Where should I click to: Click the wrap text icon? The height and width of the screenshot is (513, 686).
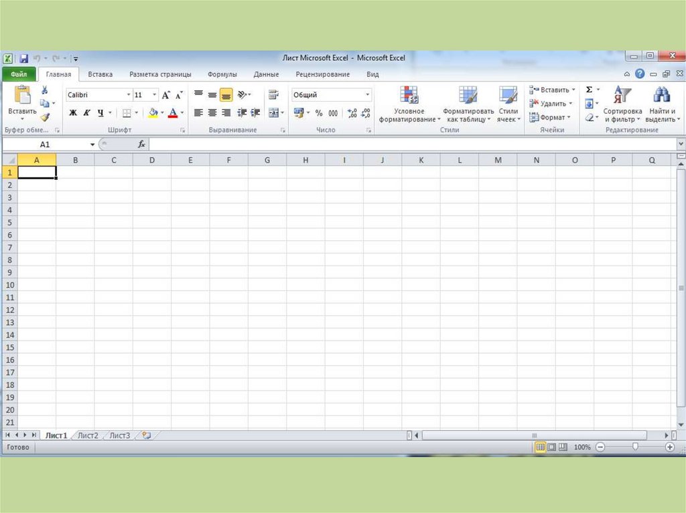tap(273, 94)
